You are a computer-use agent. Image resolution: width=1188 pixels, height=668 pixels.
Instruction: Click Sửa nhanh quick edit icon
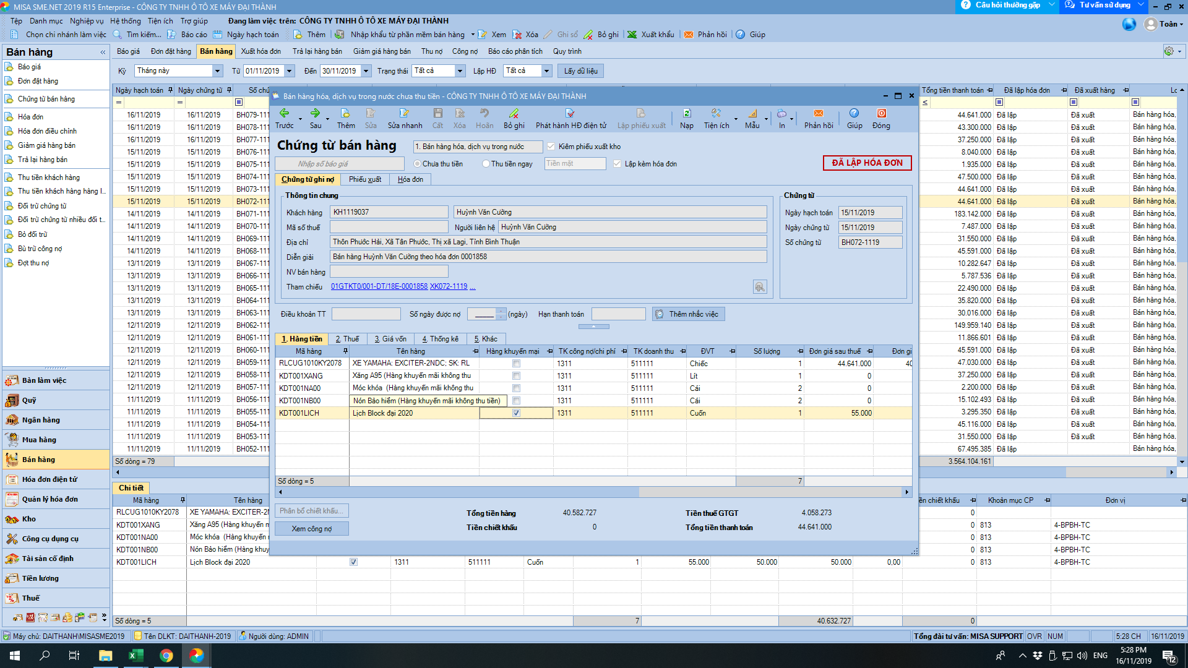(x=405, y=113)
